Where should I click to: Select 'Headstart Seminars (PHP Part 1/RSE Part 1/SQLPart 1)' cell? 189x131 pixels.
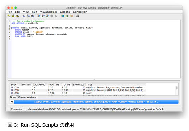[x=114, y=90]
